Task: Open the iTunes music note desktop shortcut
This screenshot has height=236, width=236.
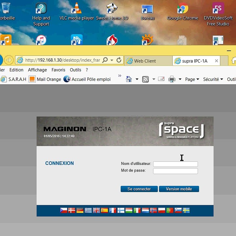Action: pyautogui.click(x=41, y=40)
